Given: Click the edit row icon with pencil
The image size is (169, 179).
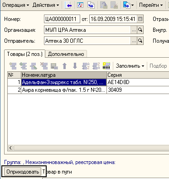Looking at the screenshot, I should tap(34, 66).
